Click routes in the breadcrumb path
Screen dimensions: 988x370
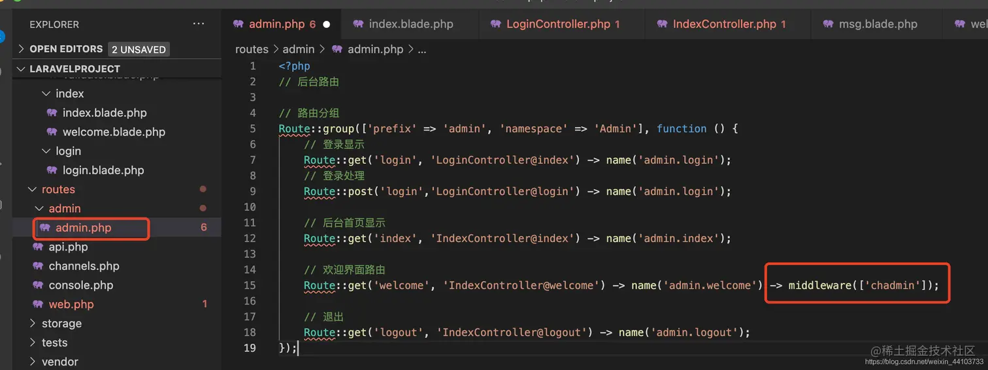point(252,49)
